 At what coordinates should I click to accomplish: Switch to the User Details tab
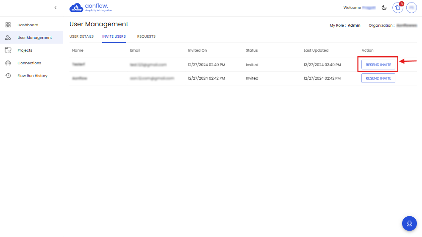(x=81, y=36)
